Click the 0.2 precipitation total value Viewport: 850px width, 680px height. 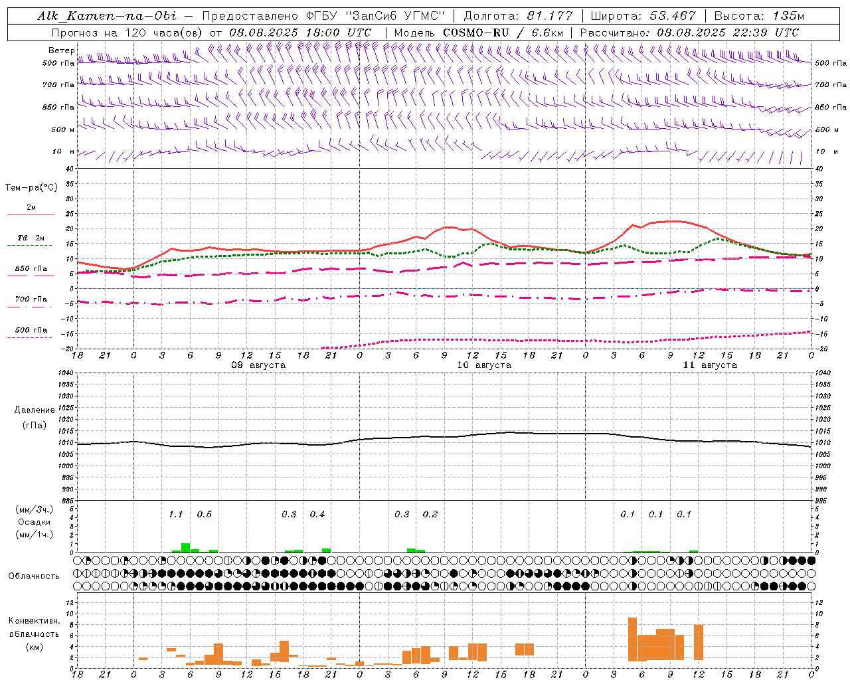coord(430,515)
